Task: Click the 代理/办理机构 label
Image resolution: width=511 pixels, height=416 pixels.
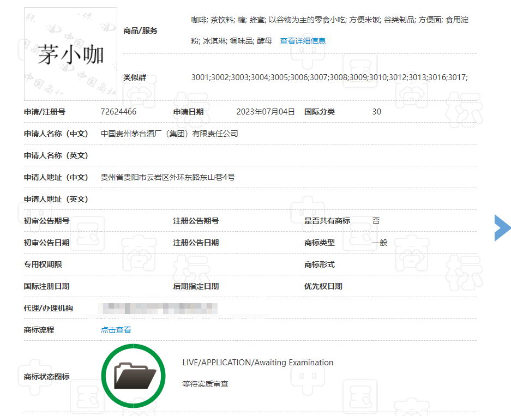Action: 48,308
